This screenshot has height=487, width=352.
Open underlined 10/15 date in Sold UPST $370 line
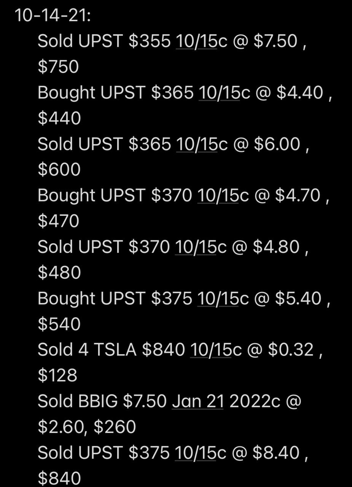pos(196,247)
